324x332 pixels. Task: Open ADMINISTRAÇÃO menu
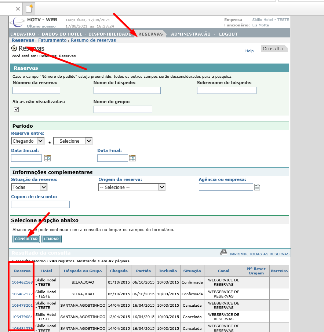[191, 34]
